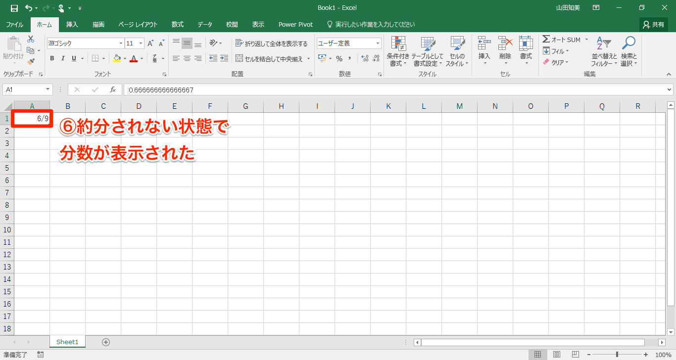Toggle bold formatting
Viewport: 676px width, 360px height.
pos(52,58)
